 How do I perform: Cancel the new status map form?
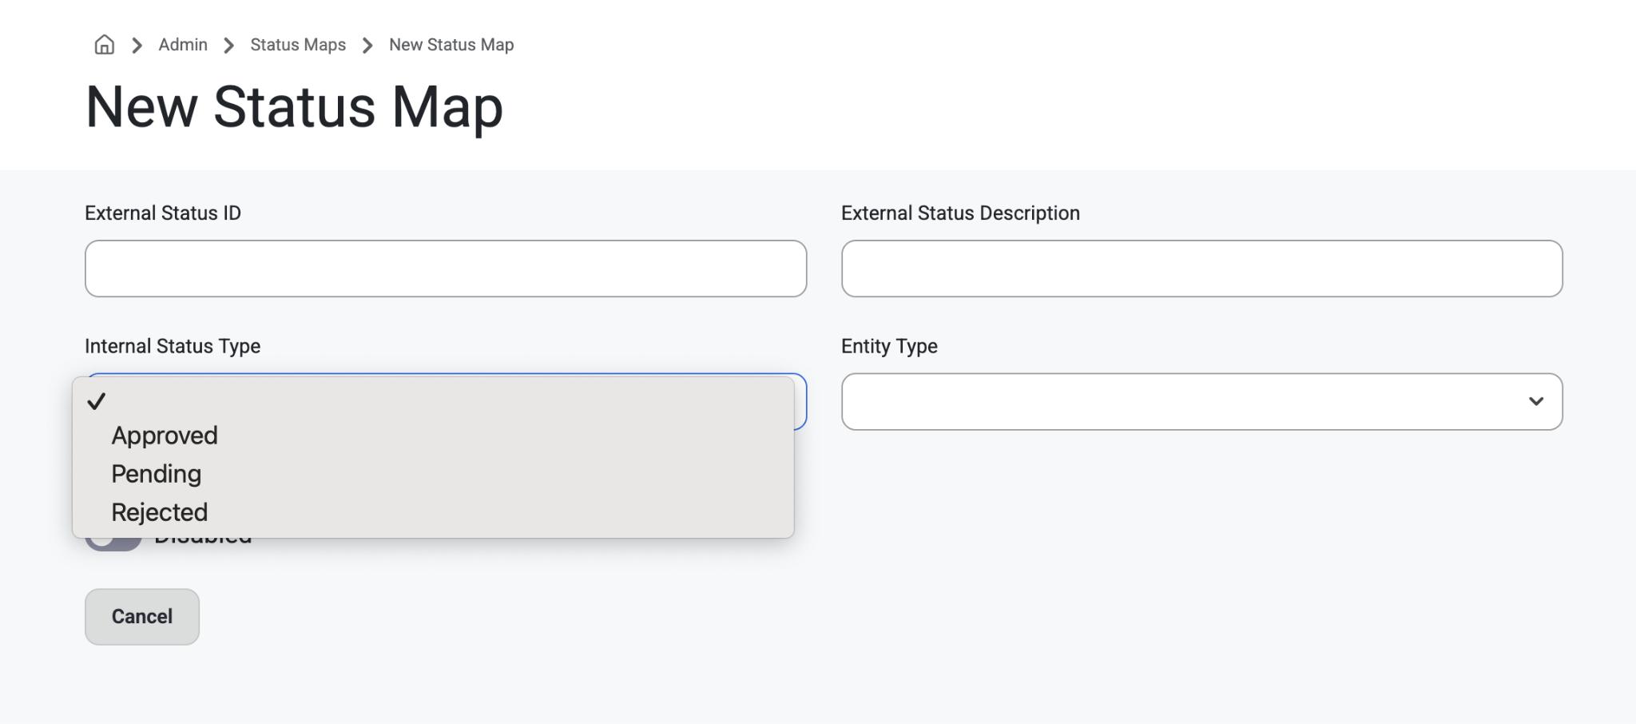click(x=142, y=616)
